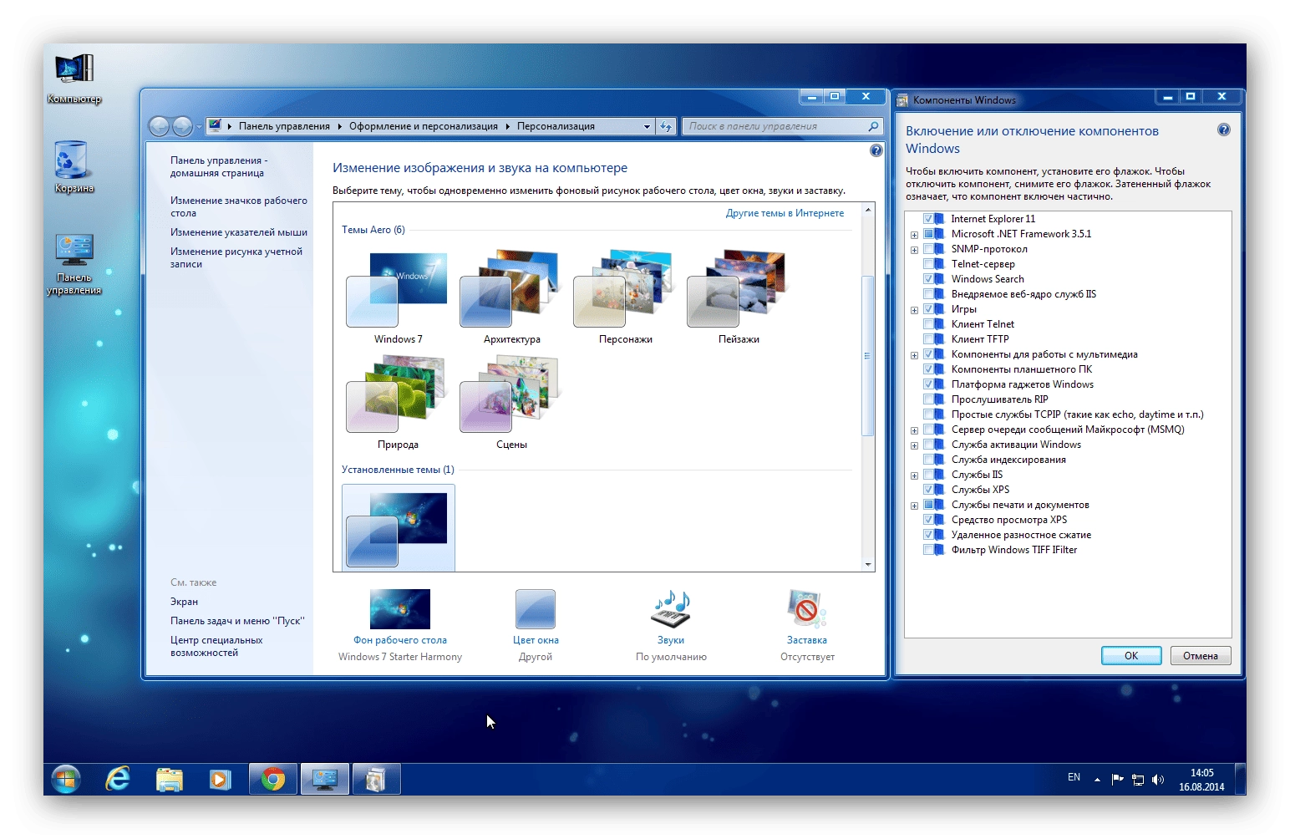
Task: Open the Заставка screensaver icon
Action: click(x=806, y=609)
